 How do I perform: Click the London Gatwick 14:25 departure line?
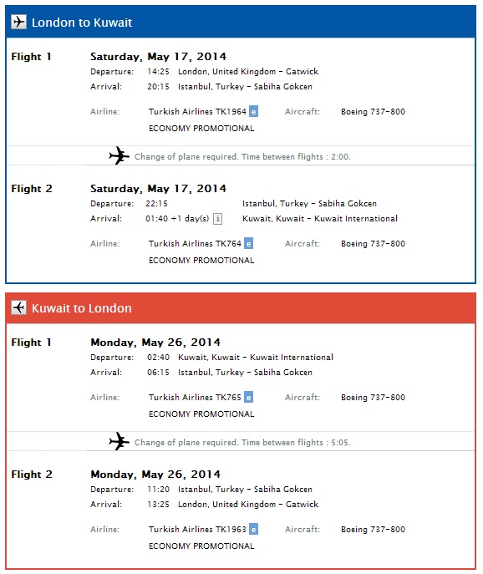[205, 71]
